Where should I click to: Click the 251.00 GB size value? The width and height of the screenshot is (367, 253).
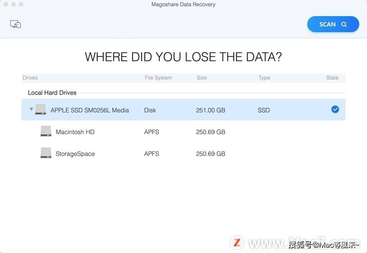click(x=211, y=110)
